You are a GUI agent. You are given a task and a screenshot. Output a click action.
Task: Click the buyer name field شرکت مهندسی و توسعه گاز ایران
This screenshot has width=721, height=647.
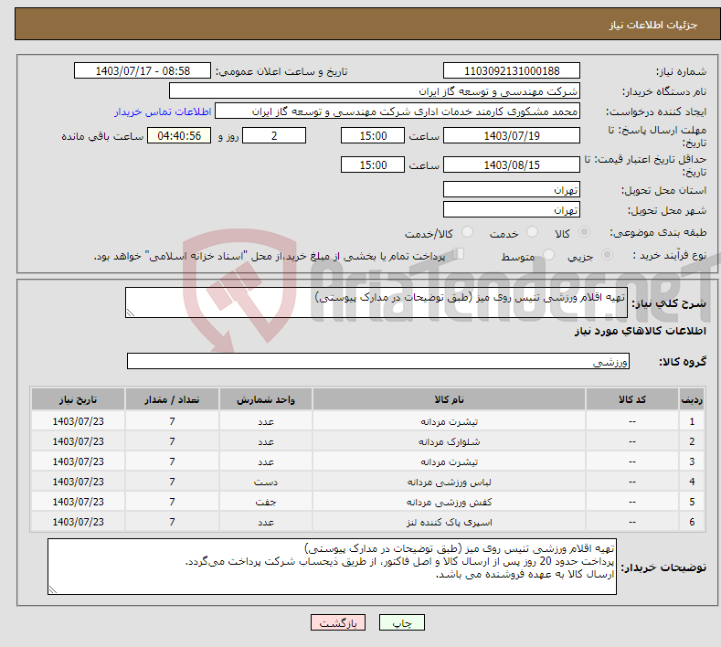coord(375,91)
